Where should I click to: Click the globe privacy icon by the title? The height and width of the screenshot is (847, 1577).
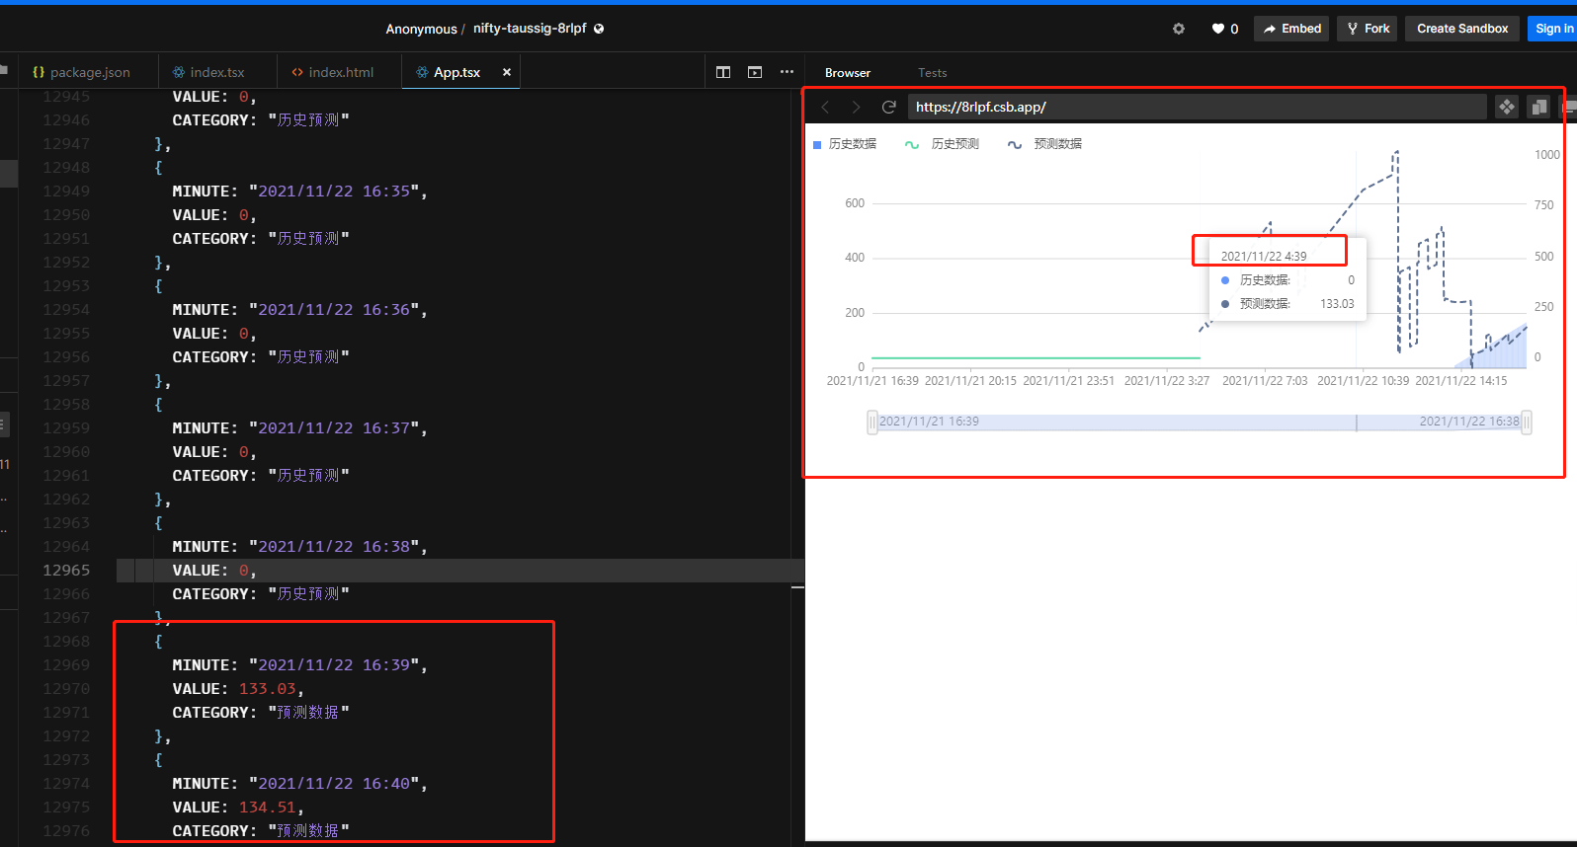point(599,29)
